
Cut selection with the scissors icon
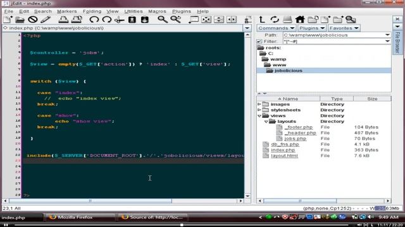pos(120,20)
